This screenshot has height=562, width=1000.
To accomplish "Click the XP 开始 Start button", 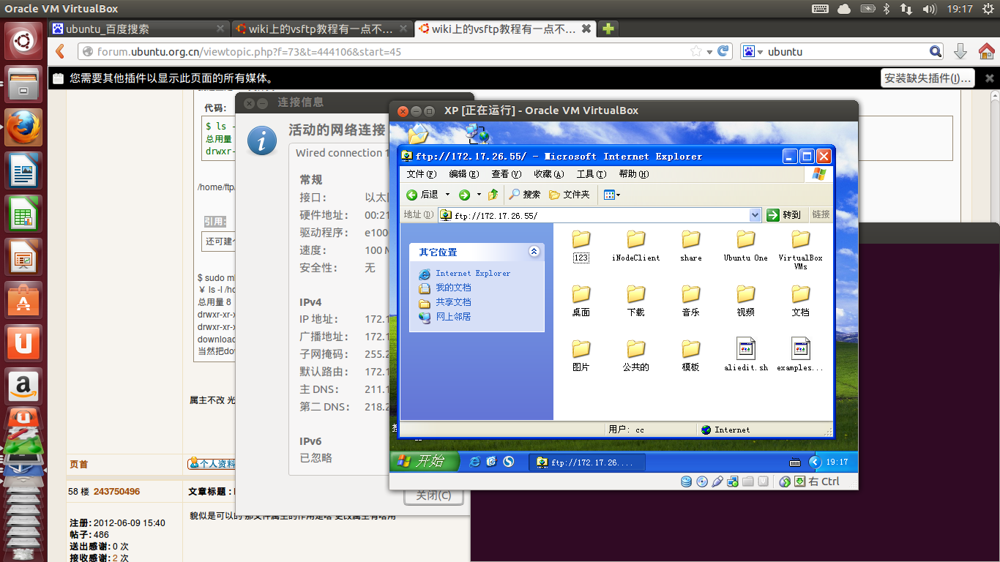I will click(x=424, y=461).
